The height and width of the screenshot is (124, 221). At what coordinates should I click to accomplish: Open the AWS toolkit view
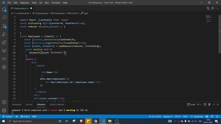click(4, 59)
